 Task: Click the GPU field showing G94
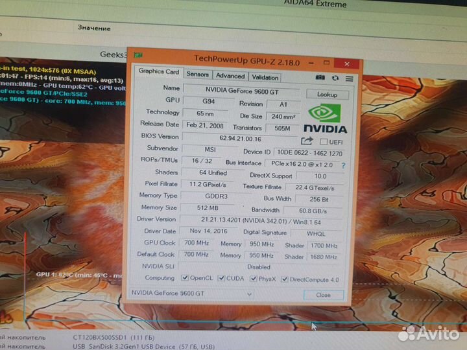tap(208, 101)
